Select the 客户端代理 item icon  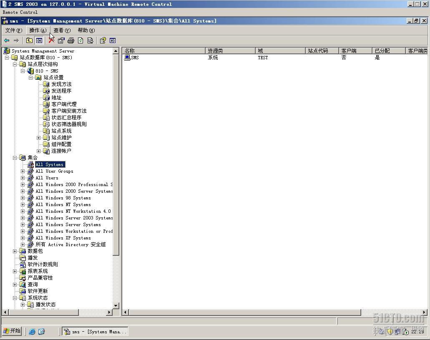46,104
